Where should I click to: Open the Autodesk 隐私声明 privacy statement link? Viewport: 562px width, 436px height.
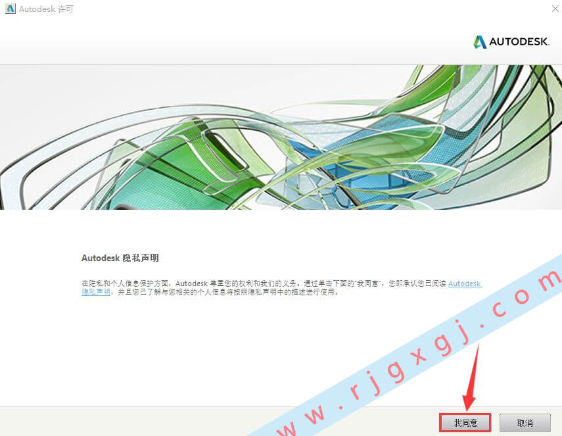pyautogui.click(x=465, y=283)
